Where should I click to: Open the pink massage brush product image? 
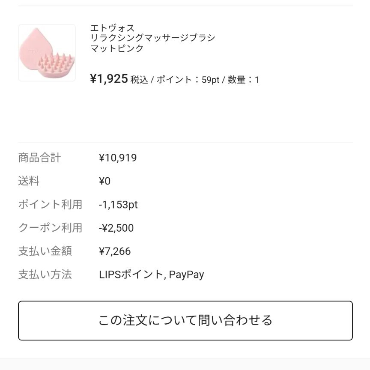(47, 53)
